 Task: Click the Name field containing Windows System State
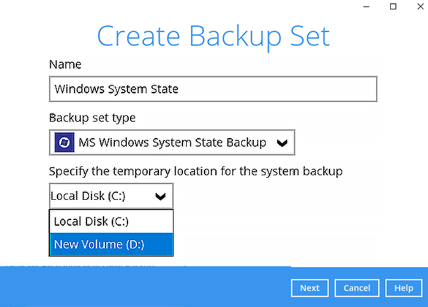[x=213, y=89]
